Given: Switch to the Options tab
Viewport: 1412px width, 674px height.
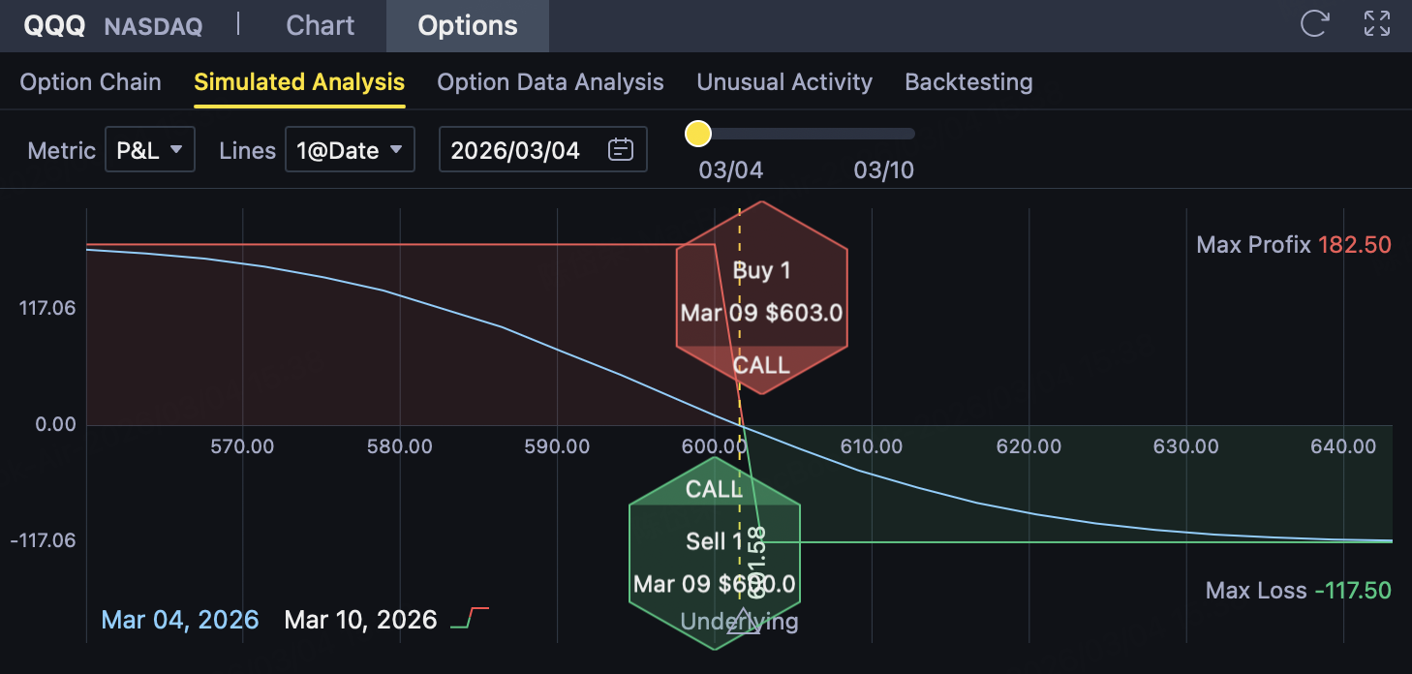Looking at the screenshot, I should pyautogui.click(x=468, y=26).
